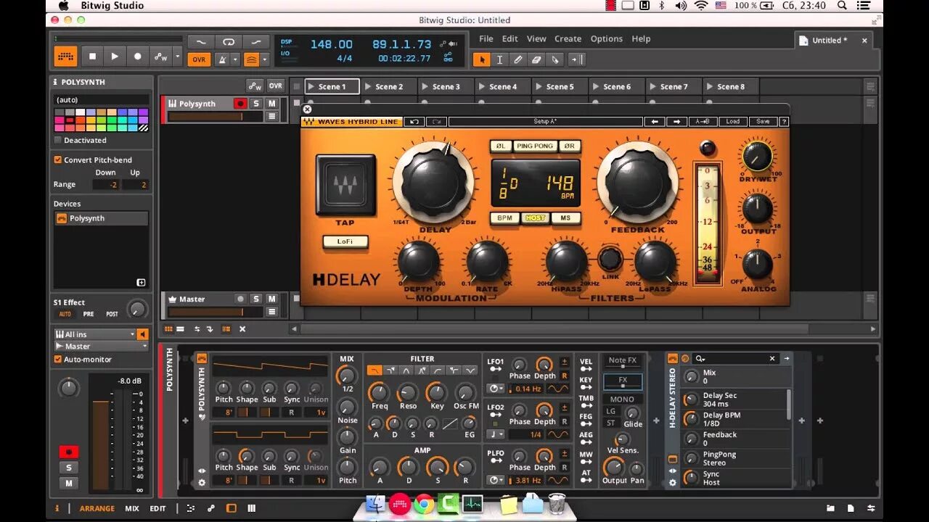This screenshot has width=929, height=522.
Task: Pick the white color swatch
Action: click(x=81, y=112)
